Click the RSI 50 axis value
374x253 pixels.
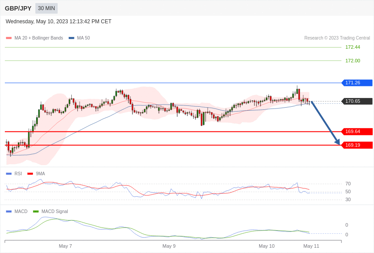point(348,192)
